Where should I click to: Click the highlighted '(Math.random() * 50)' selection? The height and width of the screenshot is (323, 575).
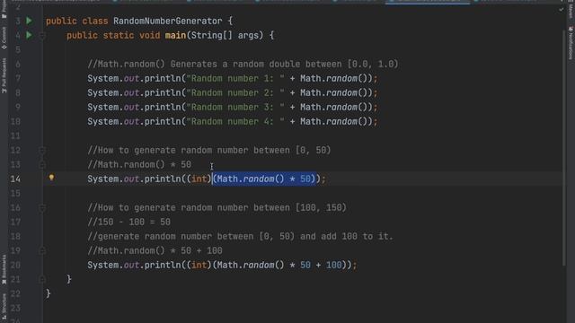click(264, 179)
